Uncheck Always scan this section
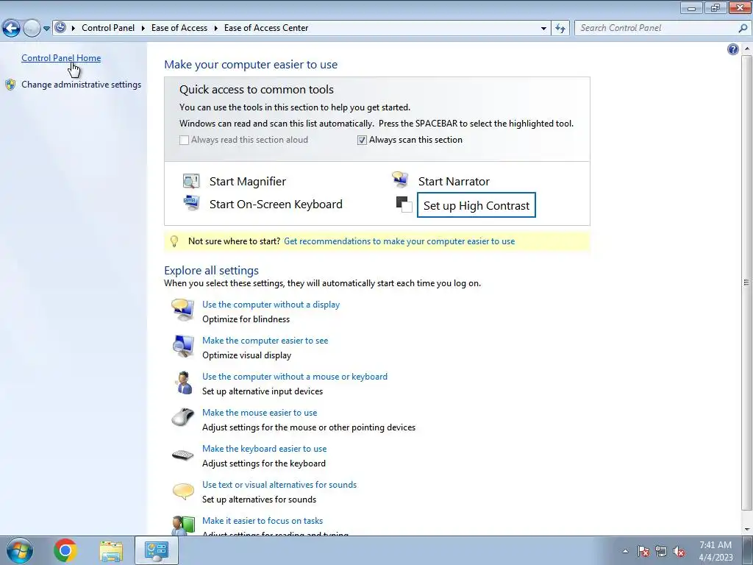 [x=362, y=141]
